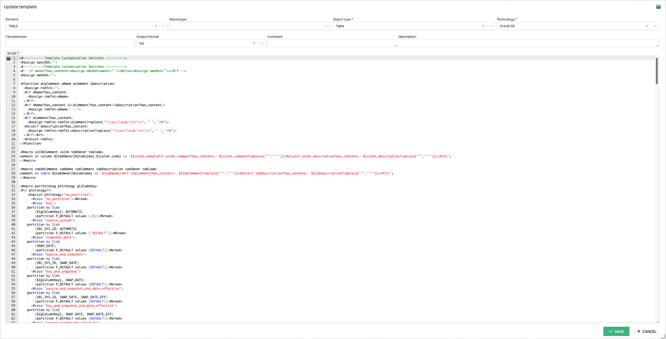Clear the Sql output format value

pos(254,43)
